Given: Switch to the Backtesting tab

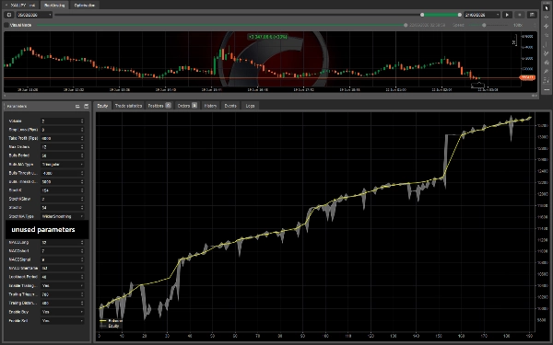Looking at the screenshot, I should 54,6.
